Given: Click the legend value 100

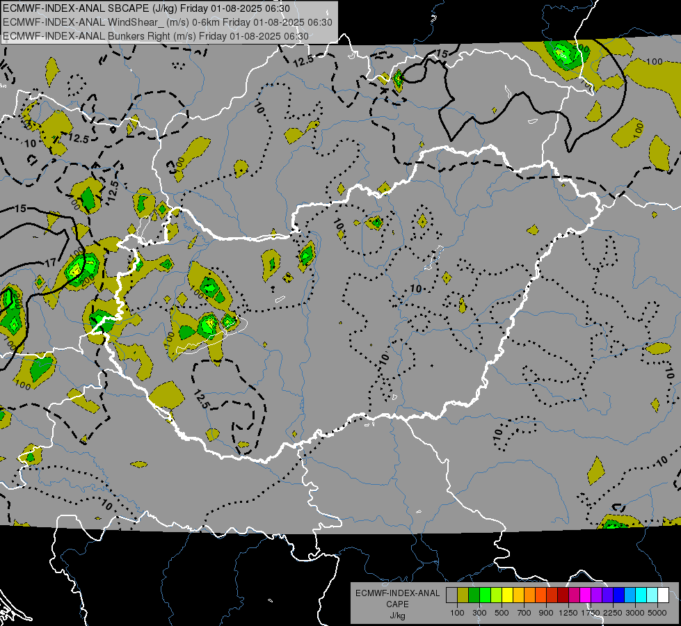Looking at the screenshot, I should [x=457, y=613].
